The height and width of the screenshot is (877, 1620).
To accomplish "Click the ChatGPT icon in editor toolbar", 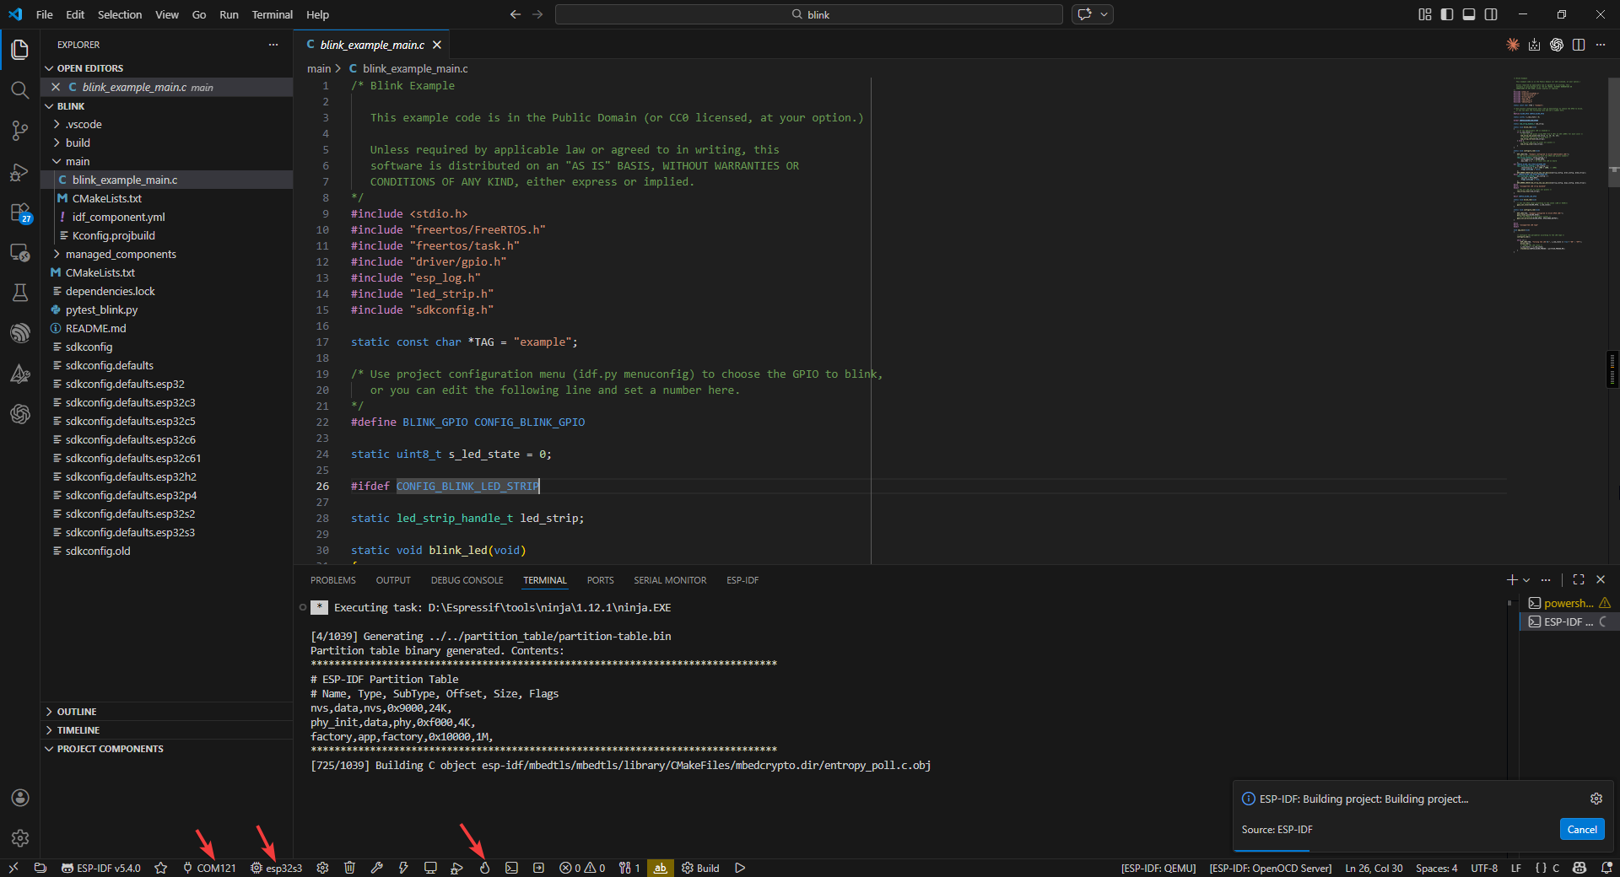I will tap(1557, 45).
